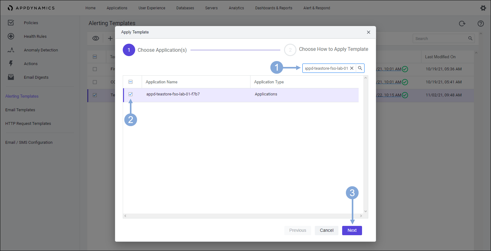Viewport: 491px width, 251px height.
Task: Open Email / SMS Configuration
Action: point(29,143)
